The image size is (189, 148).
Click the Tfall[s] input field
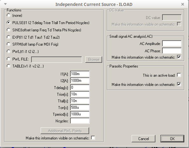[x=80, y=101]
